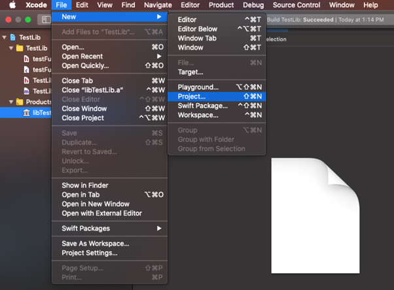Open the Window menu in the menu bar
The image size is (394, 290).
pos(342,5)
